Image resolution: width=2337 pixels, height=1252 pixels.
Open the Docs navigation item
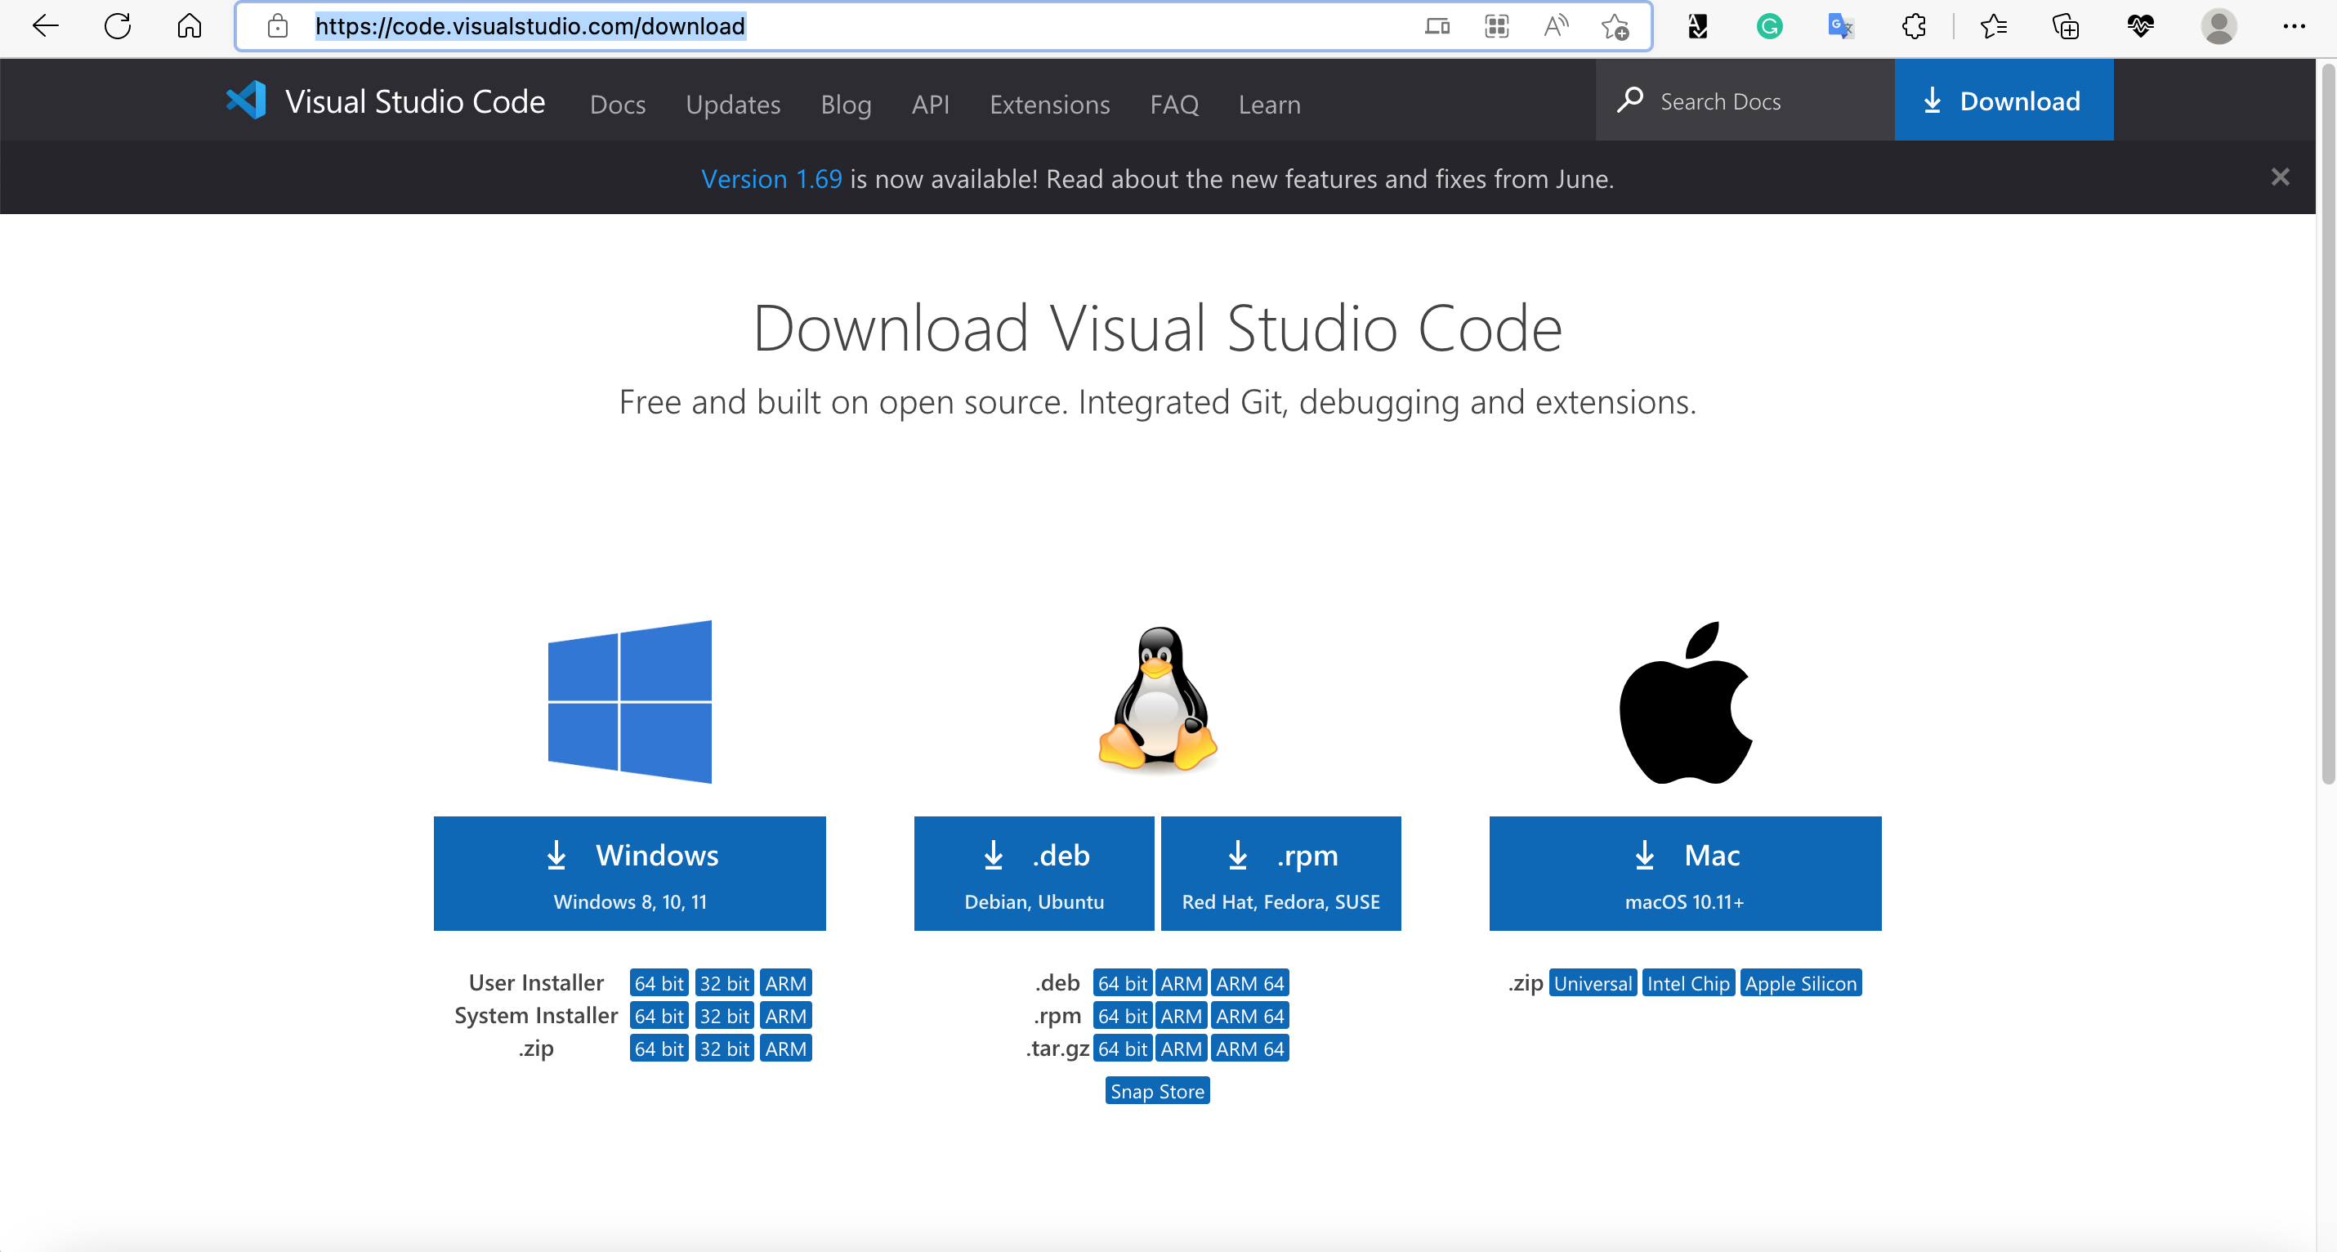pos(618,105)
